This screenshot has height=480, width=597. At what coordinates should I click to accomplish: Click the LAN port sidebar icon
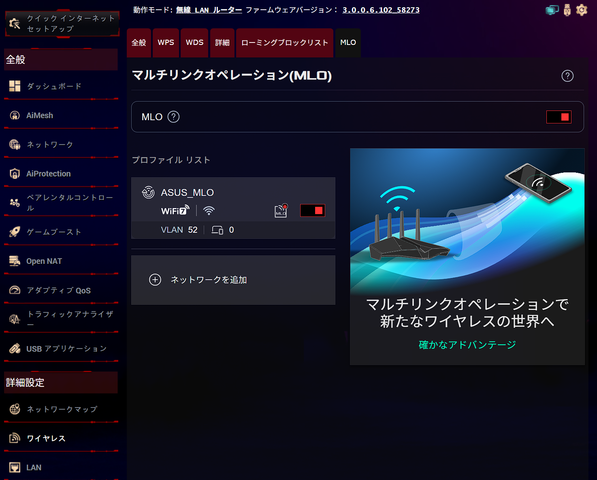(15, 467)
